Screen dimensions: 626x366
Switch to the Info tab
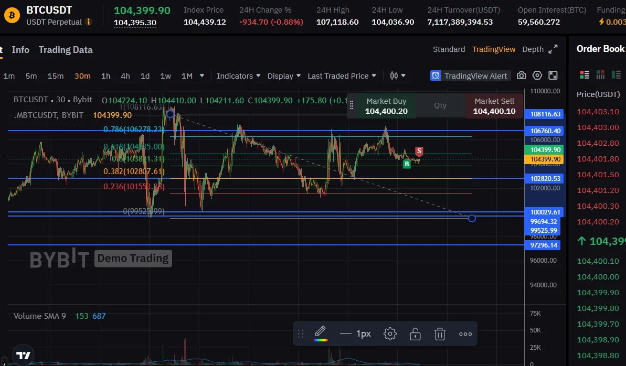pos(20,50)
